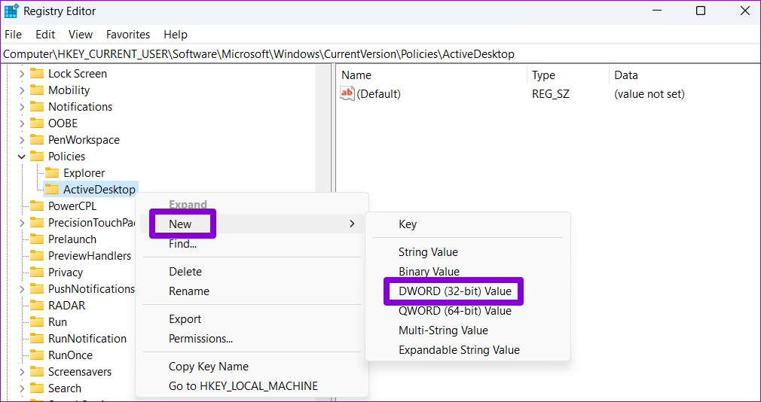This screenshot has width=761, height=402.
Task: Click the Type column header
Action: [543, 75]
